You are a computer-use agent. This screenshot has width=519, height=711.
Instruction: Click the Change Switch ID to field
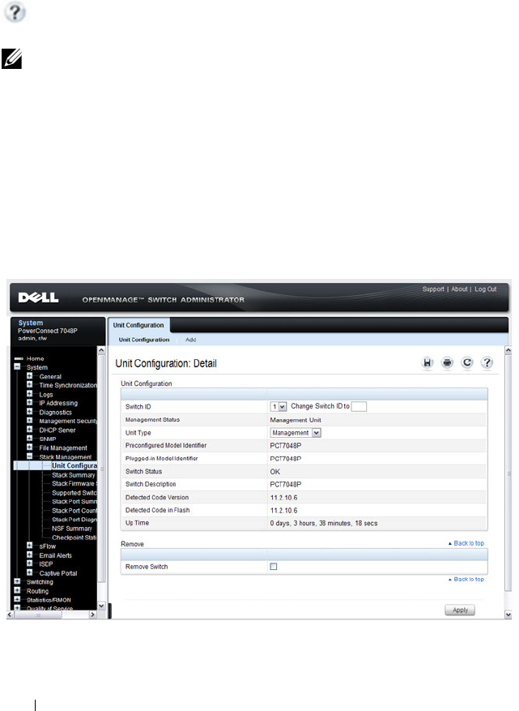(359, 407)
